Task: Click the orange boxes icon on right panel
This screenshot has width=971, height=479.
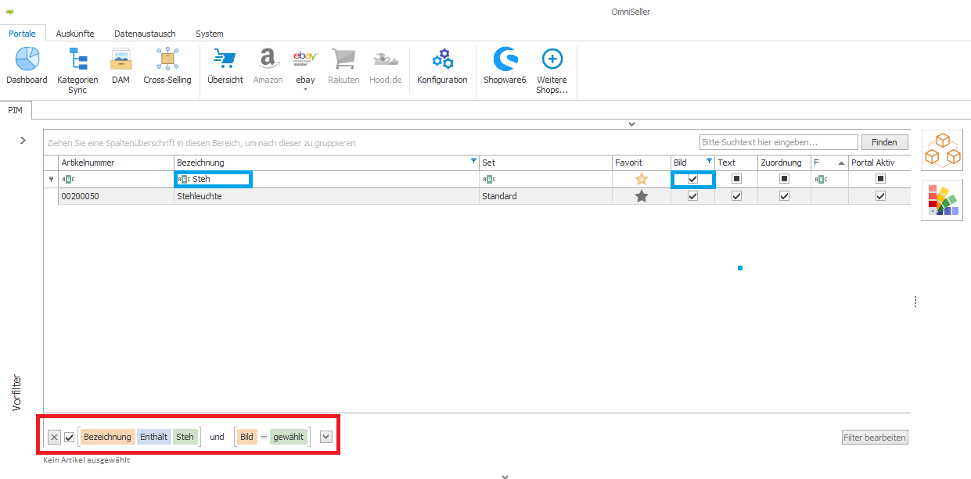Action: (942, 149)
